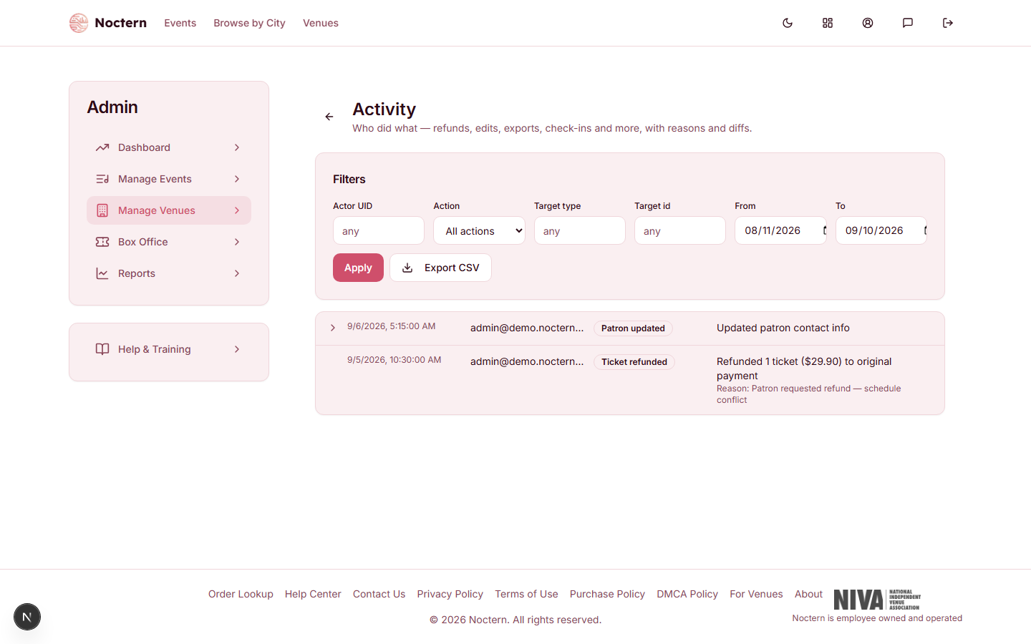The width and height of the screenshot is (1031, 644).
Task: Expand the Box Office chevron
Action: [x=237, y=242]
